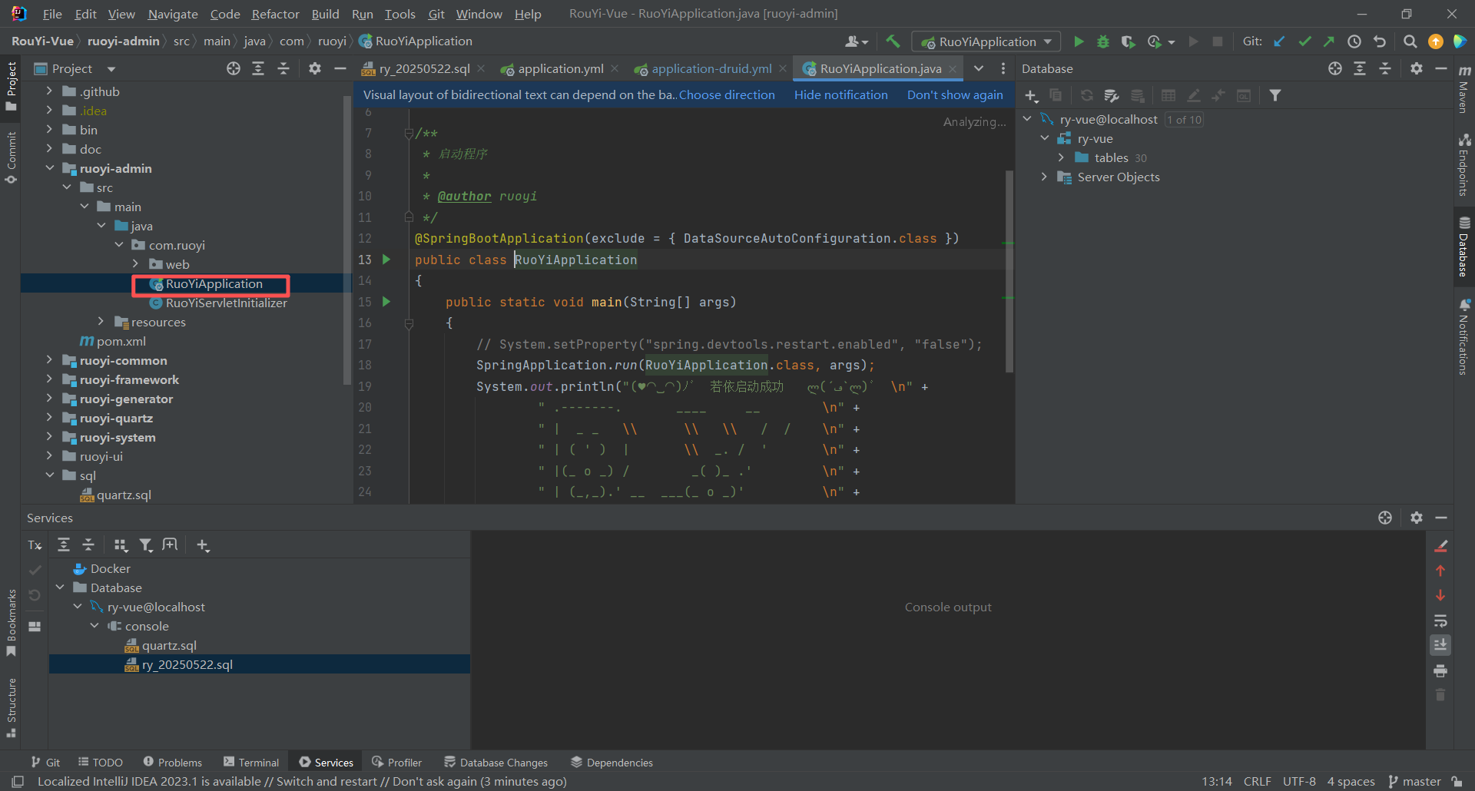
Task: Switch to application.yml editor tab
Action: pos(559,68)
